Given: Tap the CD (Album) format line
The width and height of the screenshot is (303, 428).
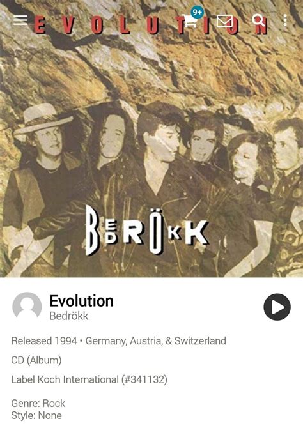Looking at the screenshot, I should (x=36, y=360).
